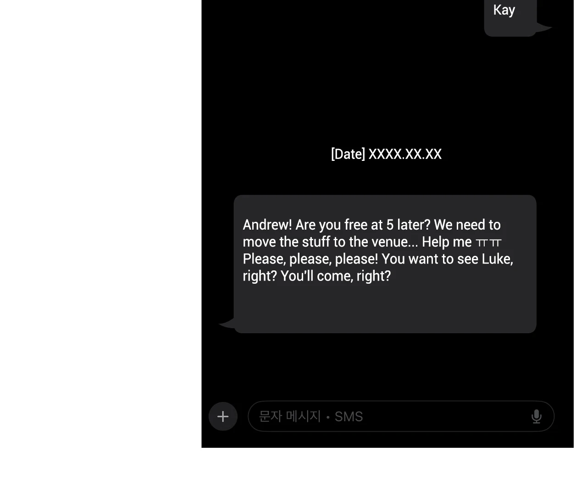This screenshot has height=495, width=587.
Task: Select the incoming message bubble from Andrew's friend
Action: click(x=385, y=264)
